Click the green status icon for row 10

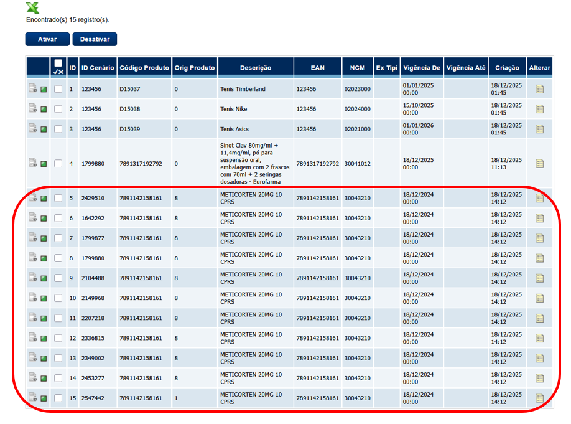pos(44,299)
